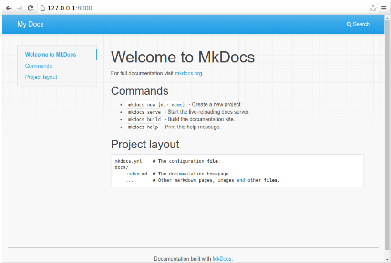
Task: Click the 'mkdocs new [dir-name]' code snippet
Action: pos(156,105)
